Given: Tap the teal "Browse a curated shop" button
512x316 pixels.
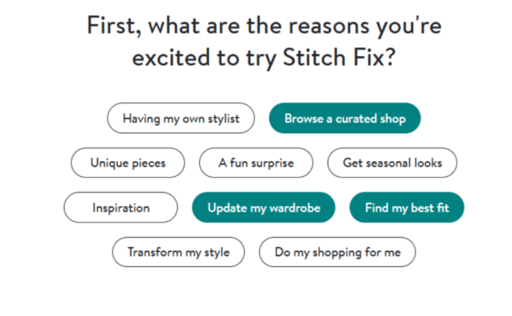Looking at the screenshot, I should (345, 118).
